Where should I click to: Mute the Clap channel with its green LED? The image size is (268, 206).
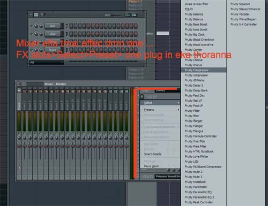[x=32, y=34]
